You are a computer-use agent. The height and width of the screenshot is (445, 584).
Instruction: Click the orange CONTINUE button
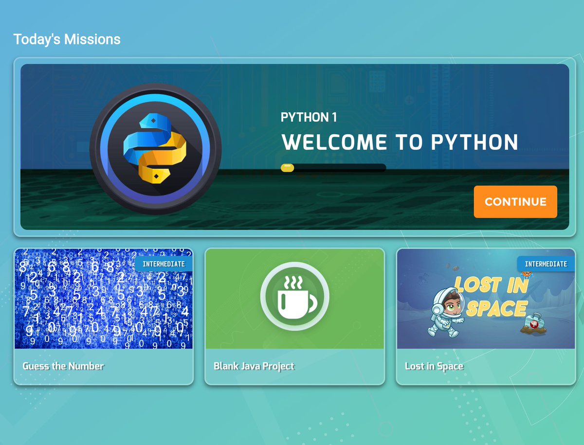515,202
